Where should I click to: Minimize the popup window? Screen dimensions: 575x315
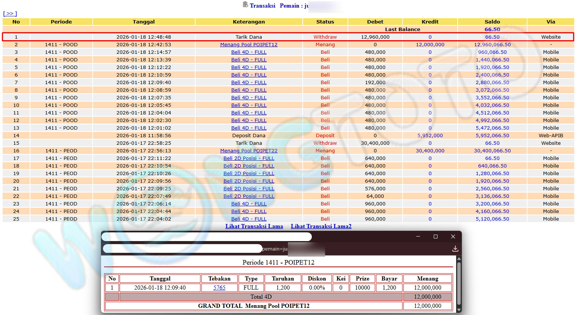418,237
